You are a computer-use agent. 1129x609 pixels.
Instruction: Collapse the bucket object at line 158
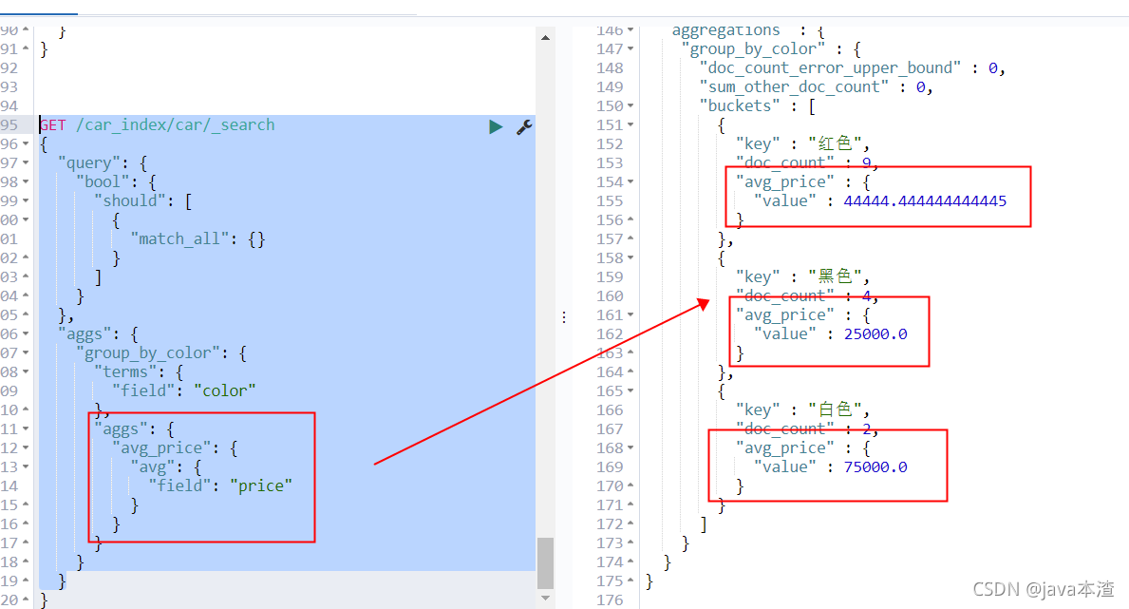(630, 258)
